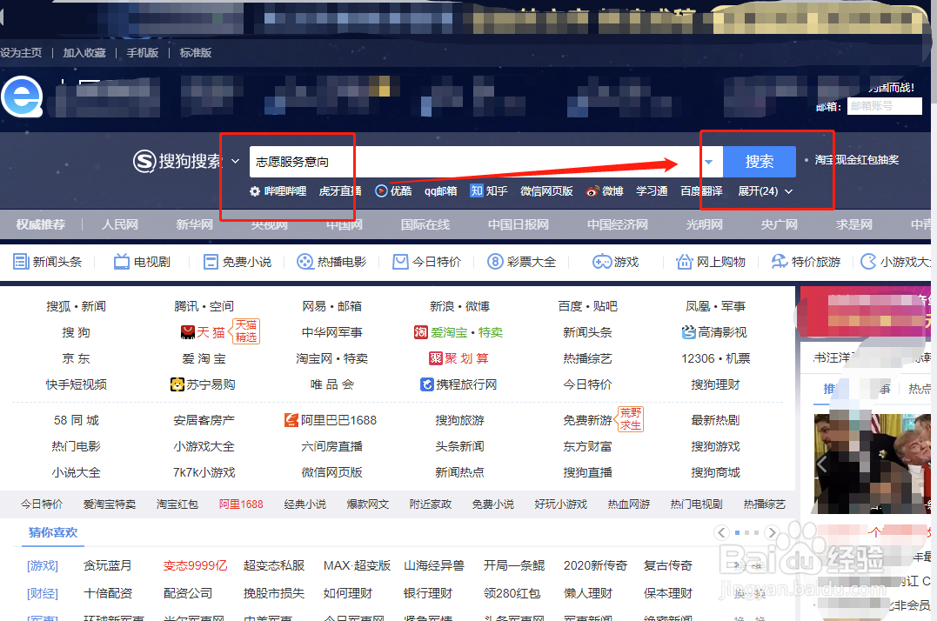Screen dimensions: 937x621
Task: Click the news photo thumbnail in sidebar
Action: [873, 463]
